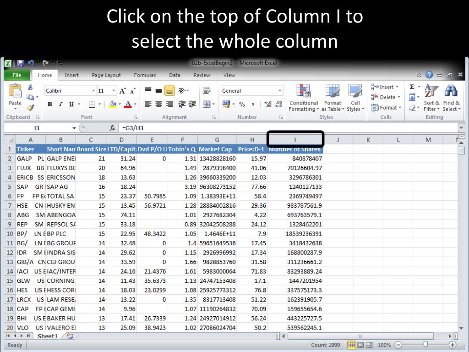Open the font size 11 dropdown

pos(114,91)
